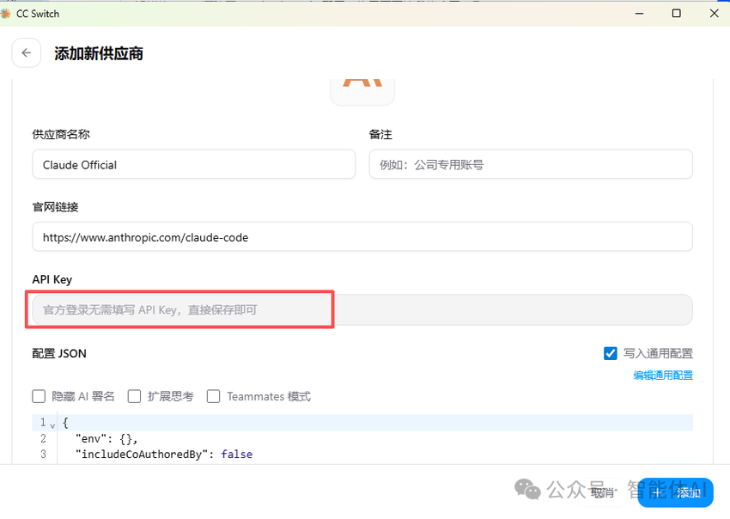This screenshot has height=519, width=730.
Task: Click the WeChat watermark icon near the bottom
Action: [x=527, y=489]
